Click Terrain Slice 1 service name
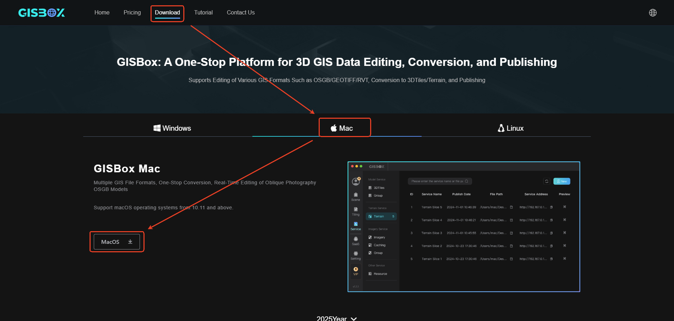 pyautogui.click(x=431, y=259)
